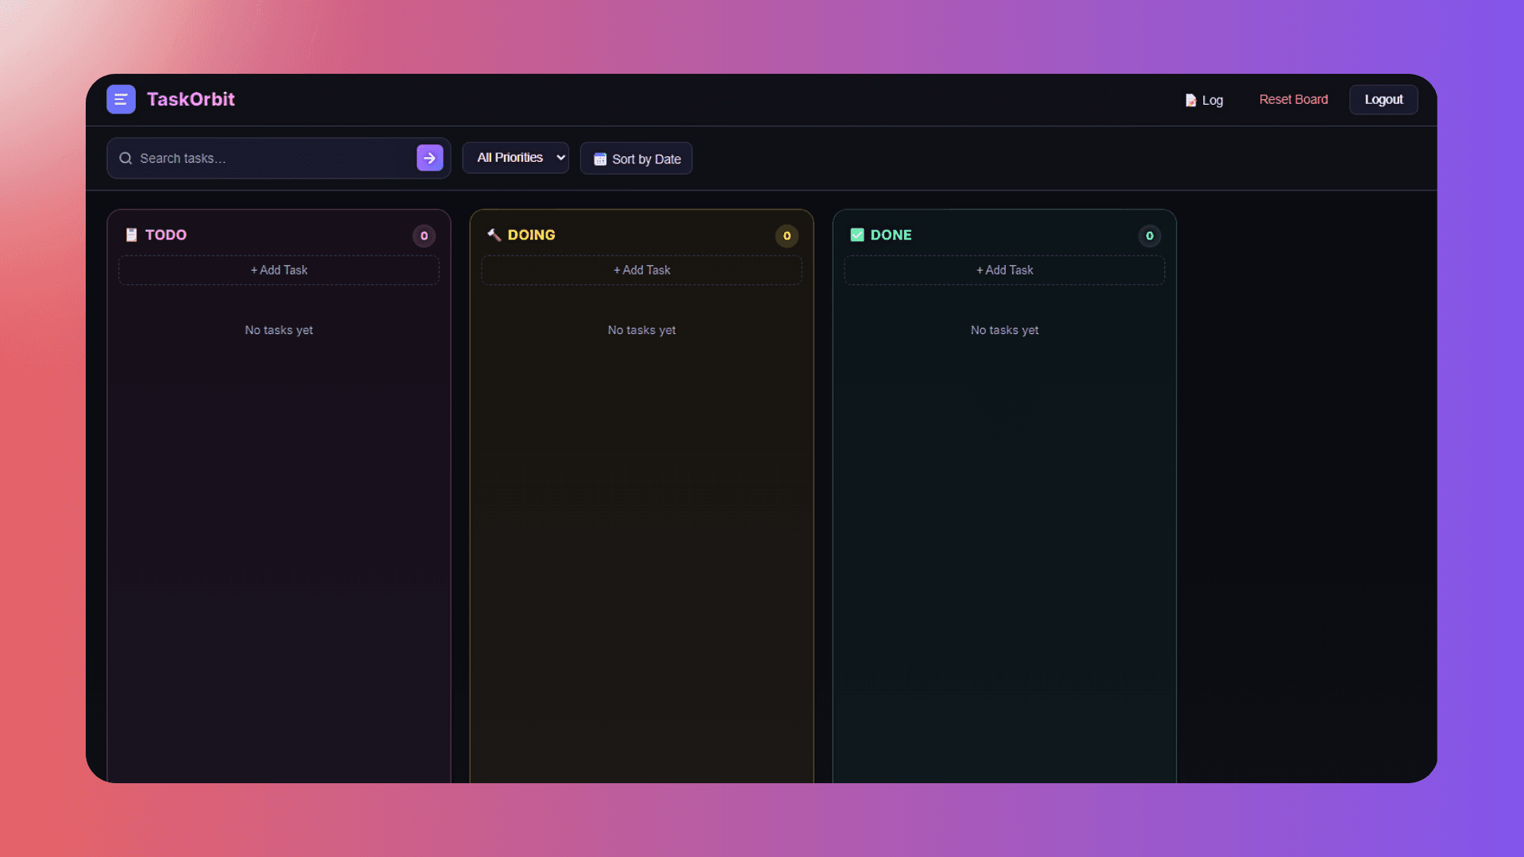
Task: Click the TaskOrbit title text
Action: point(190,99)
